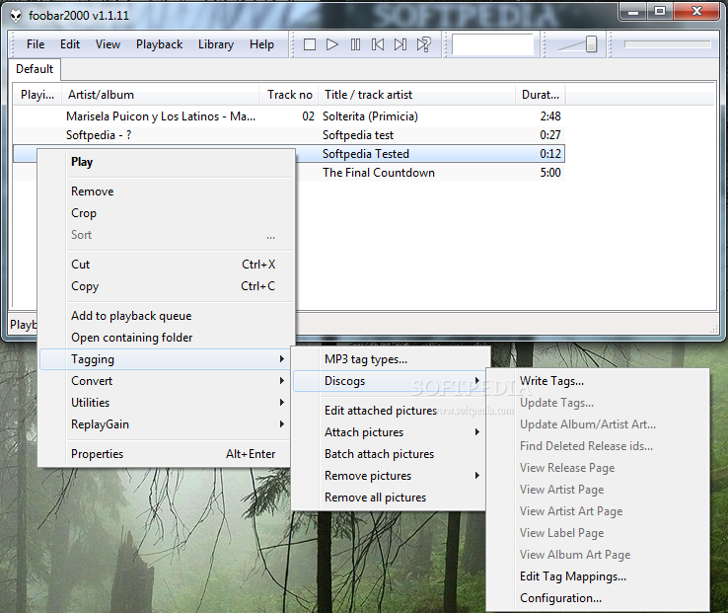Choose Copy in the context menu
This screenshot has height=613, width=728.
pyautogui.click(x=167, y=286)
